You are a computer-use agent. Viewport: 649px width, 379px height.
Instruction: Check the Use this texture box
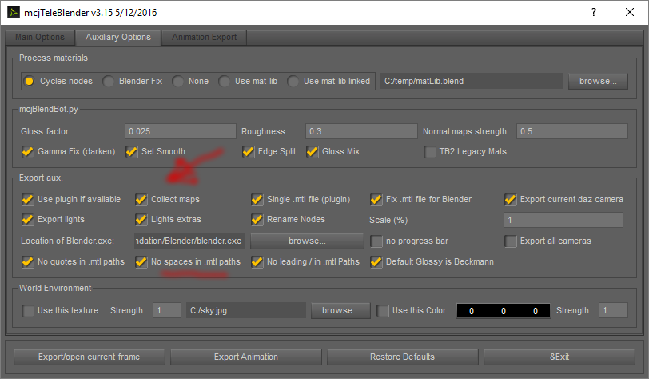coord(29,310)
